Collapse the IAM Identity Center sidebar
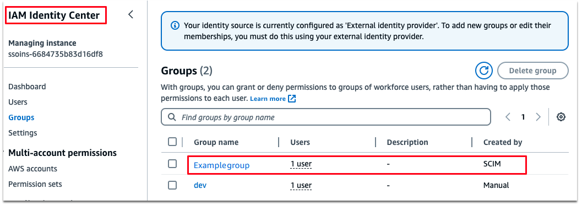Viewport: 582px width, 205px height. 130,15
